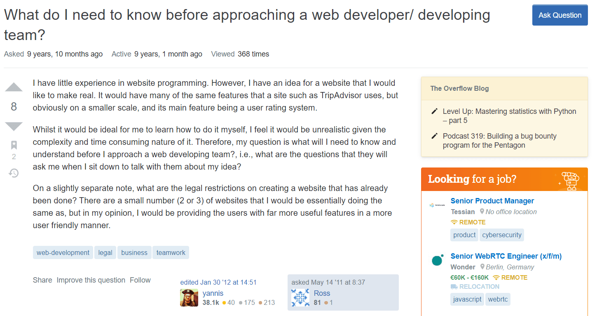The height and width of the screenshot is (316, 597).
Task: Click the RELOCATION icon on Wonder listing
Action: coord(454,286)
